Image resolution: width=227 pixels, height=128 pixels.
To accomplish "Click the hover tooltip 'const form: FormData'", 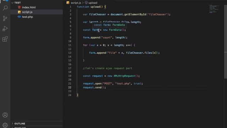I will pos(110,25).
